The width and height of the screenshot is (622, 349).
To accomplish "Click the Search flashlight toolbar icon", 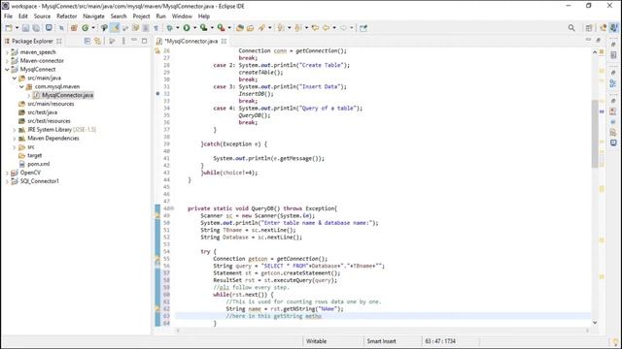I will (261, 28).
